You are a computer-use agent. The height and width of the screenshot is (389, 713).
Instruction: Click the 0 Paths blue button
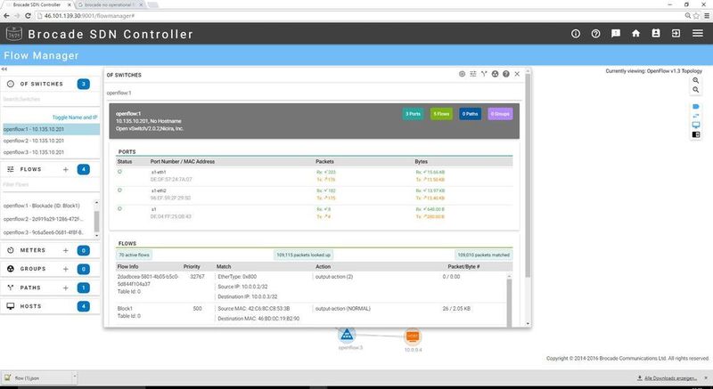click(471, 114)
